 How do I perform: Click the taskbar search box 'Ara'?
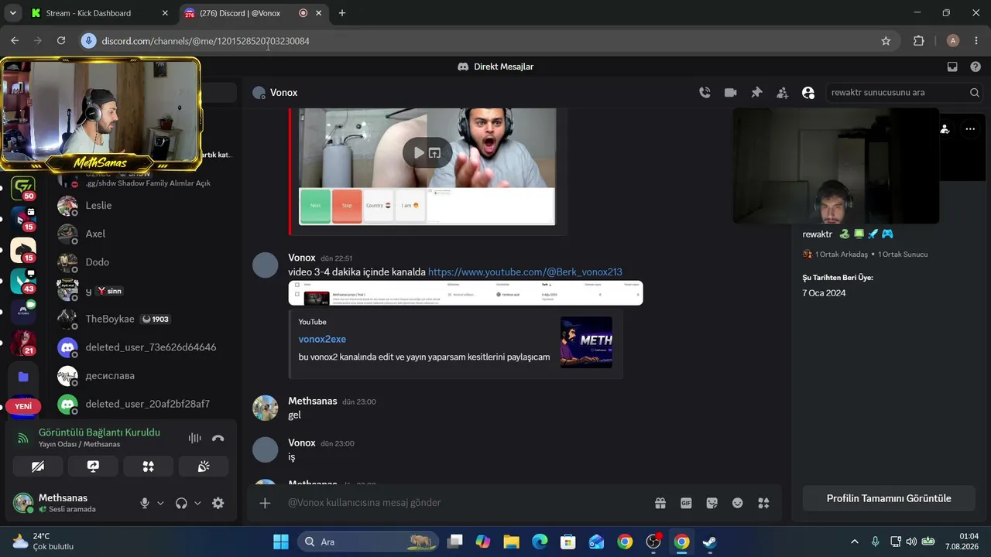pos(368,542)
